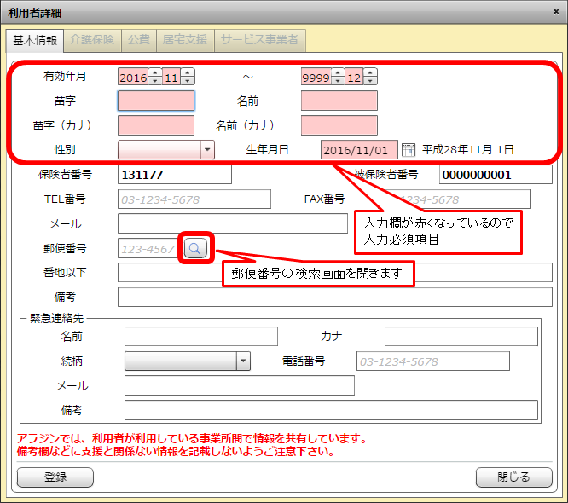Focus the 番地以下 address field
Screen dimensions: 568x503
[334, 273]
